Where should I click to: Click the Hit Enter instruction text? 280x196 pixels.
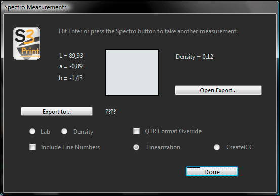(x=148, y=31)
